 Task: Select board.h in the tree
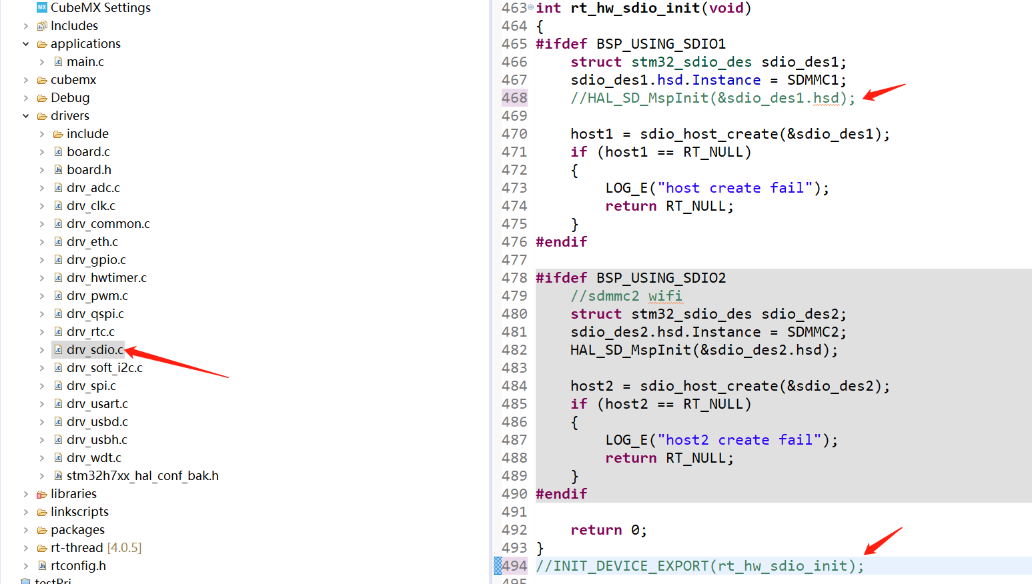[89, 170]
